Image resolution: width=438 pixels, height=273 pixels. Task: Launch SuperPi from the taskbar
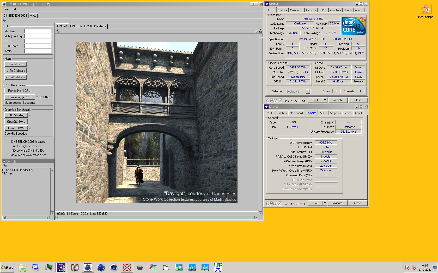(218, 267)
